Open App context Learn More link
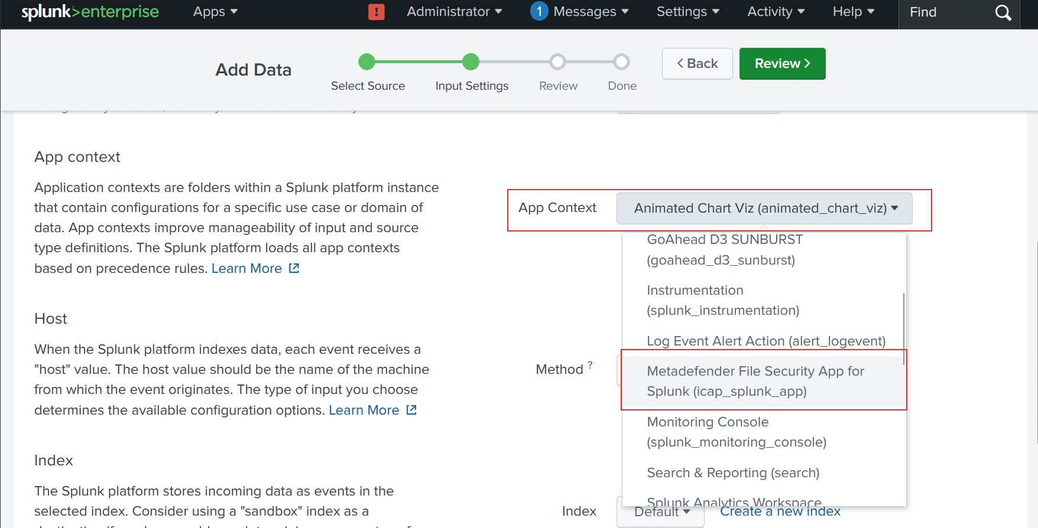 coord(246,268)
